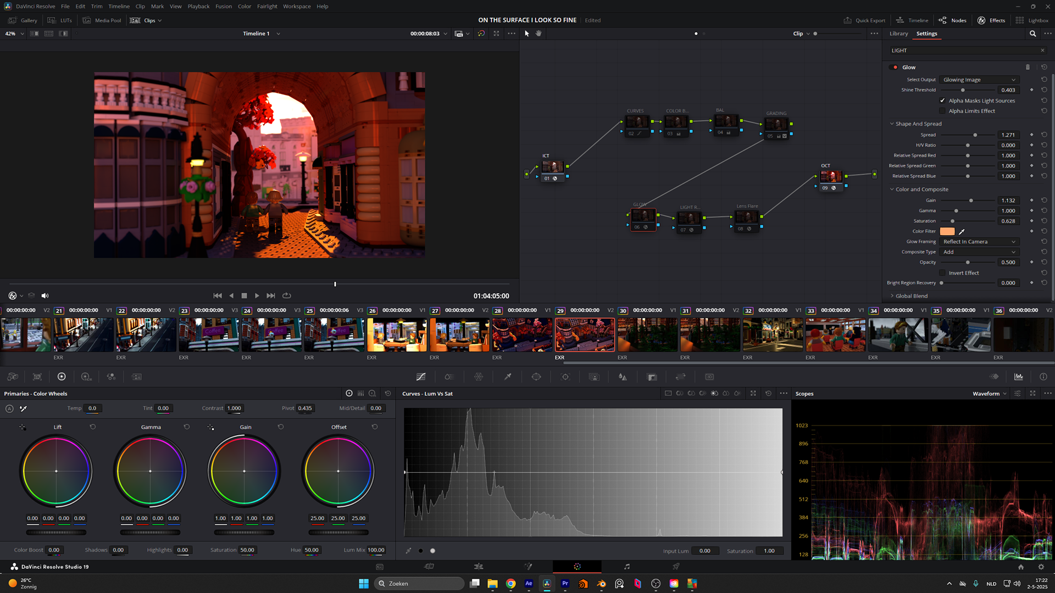
Task: Click the Quick Export button
Action: click(864, 20)
